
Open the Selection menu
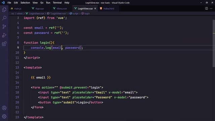coord(25,3)
